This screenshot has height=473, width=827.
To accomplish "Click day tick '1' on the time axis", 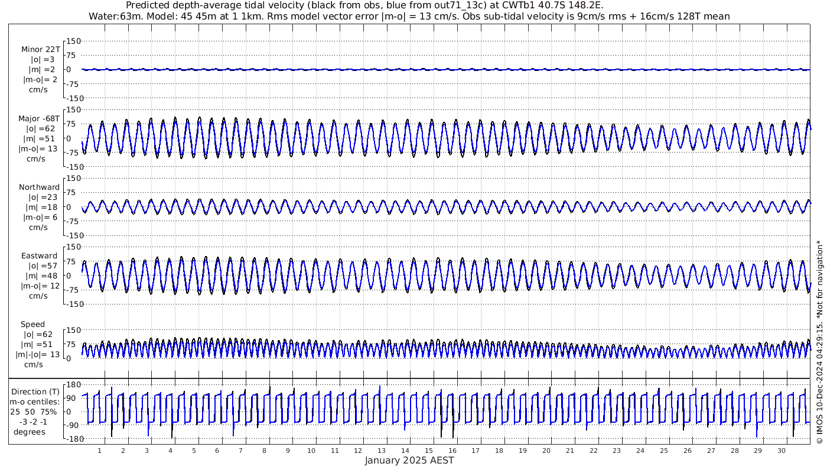I will pos(100,451).
